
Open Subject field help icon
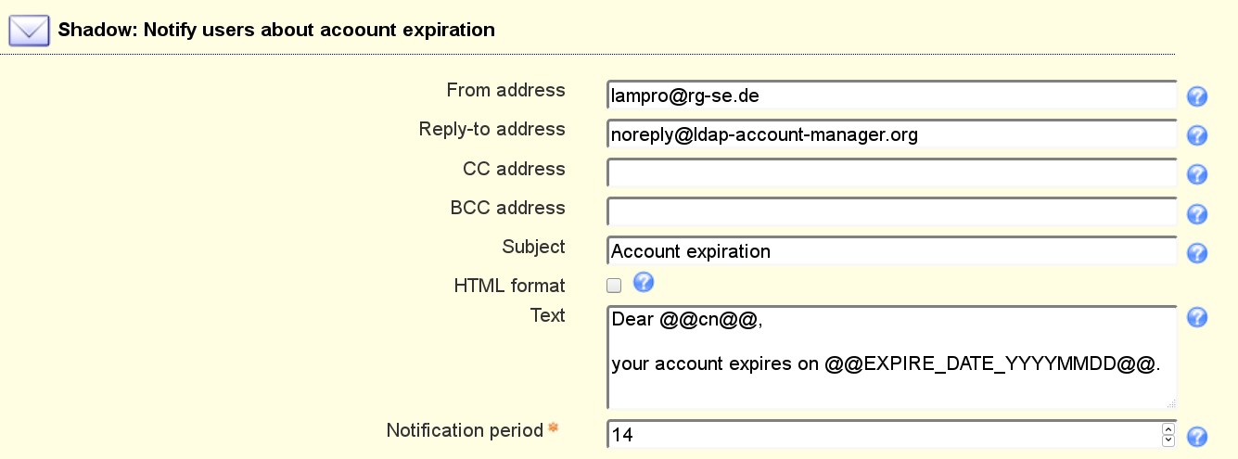point(1196,253)
